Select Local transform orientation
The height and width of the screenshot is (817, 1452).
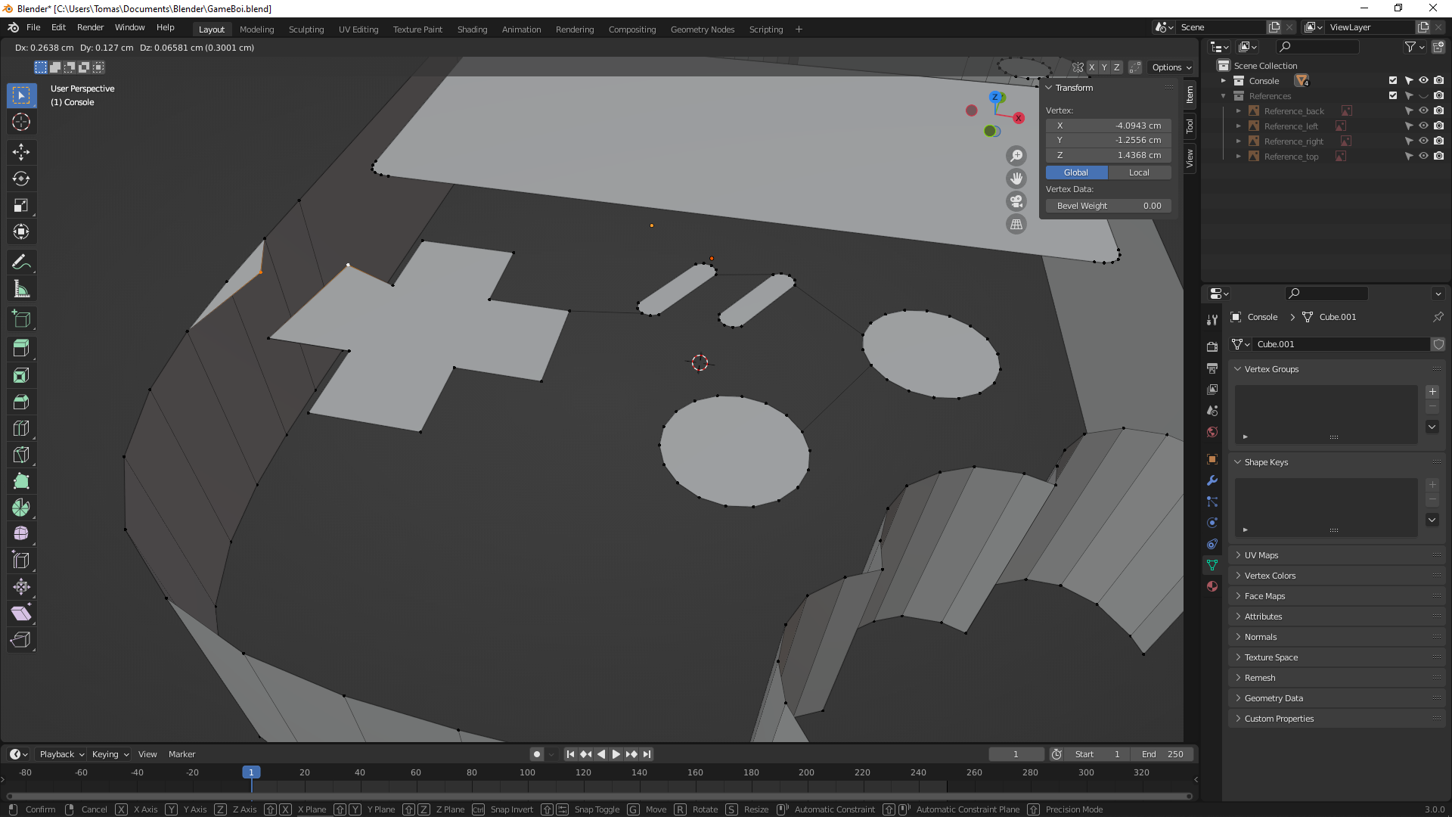(x=1139, y=172)
